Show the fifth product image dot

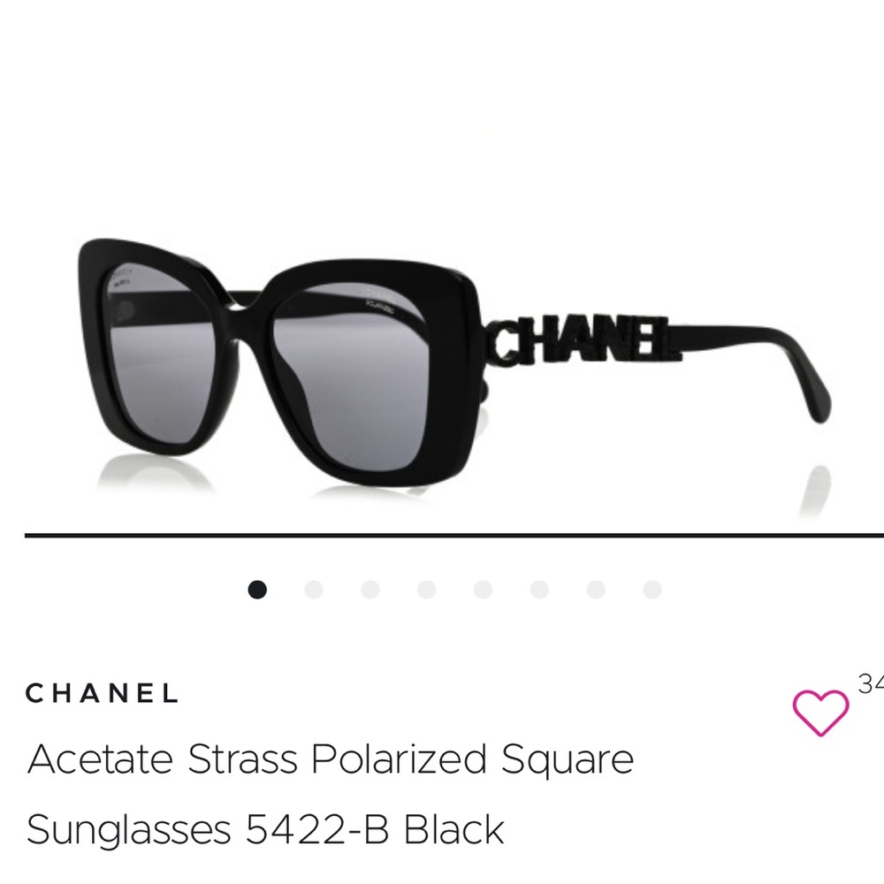click(x=483, y=590)
